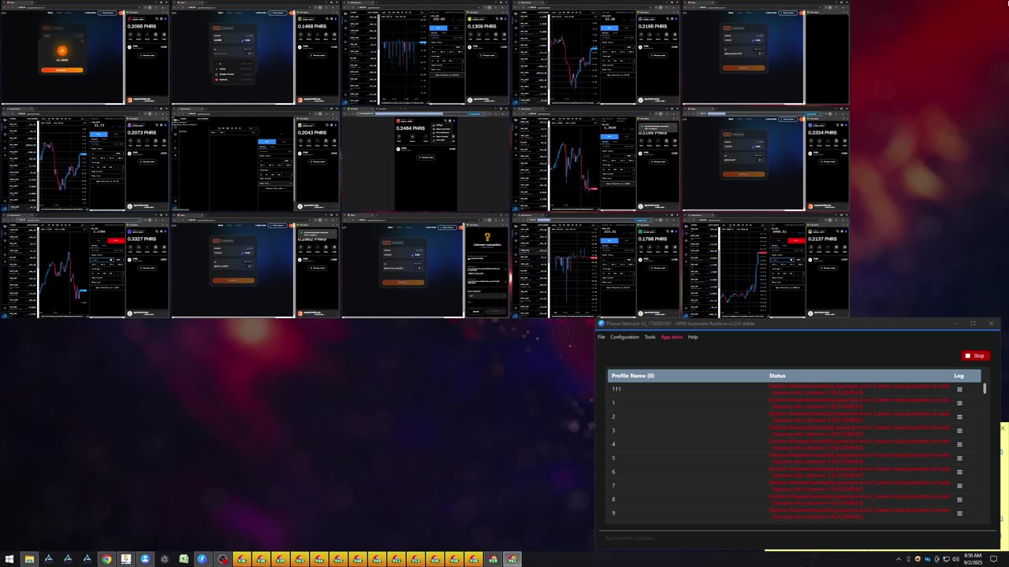This screenshot has width=1009, height=567.
Task: Switch to browser profile 944 in taskbar
Action: tap(319, 559)
